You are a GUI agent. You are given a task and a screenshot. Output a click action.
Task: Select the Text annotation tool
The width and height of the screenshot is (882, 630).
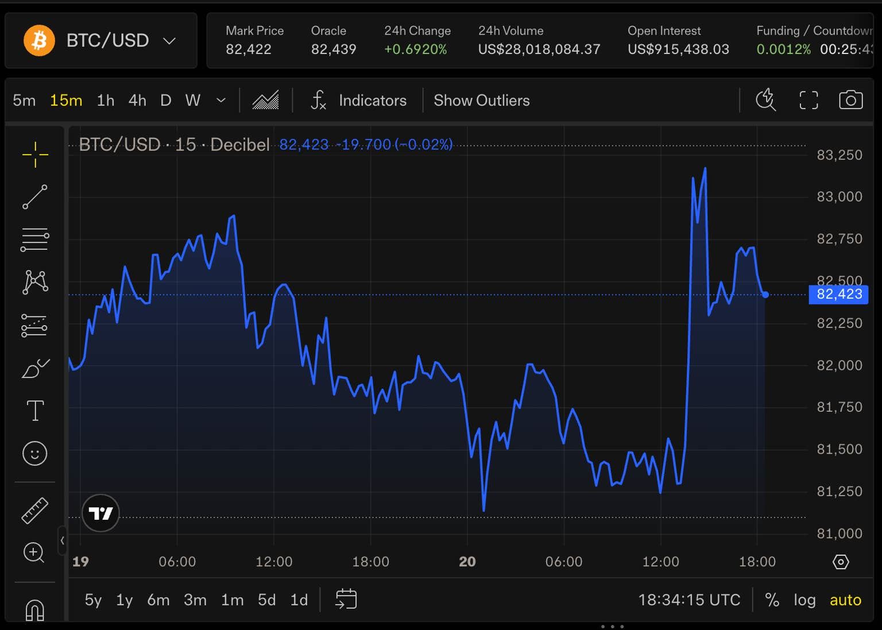click(x=35, y=411)
